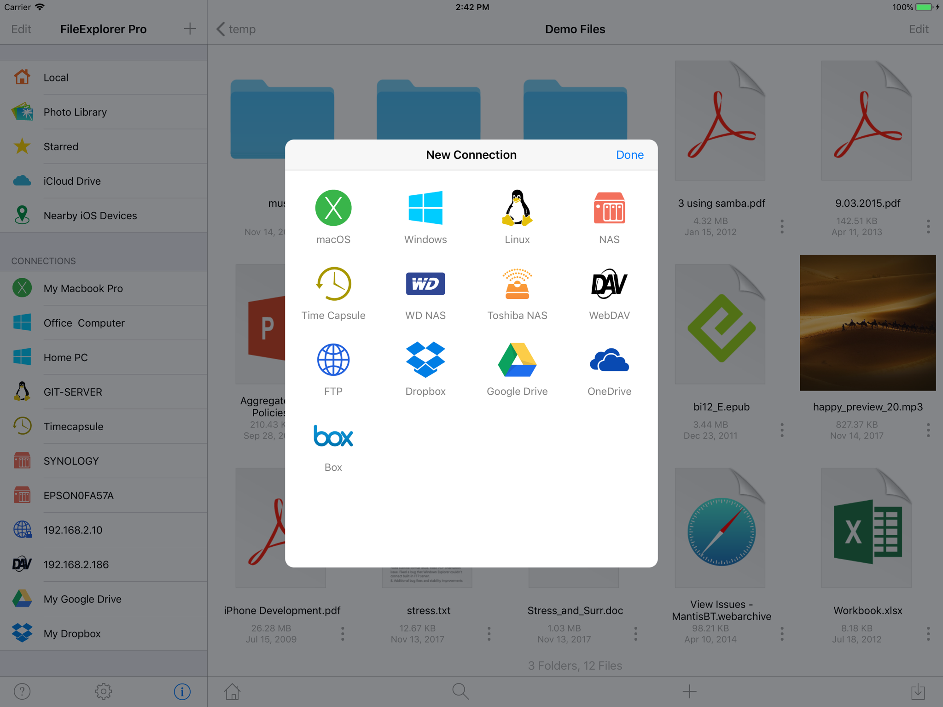Open happy_preview_20.mp3 desert thumbnail

(x=868, y=323)
